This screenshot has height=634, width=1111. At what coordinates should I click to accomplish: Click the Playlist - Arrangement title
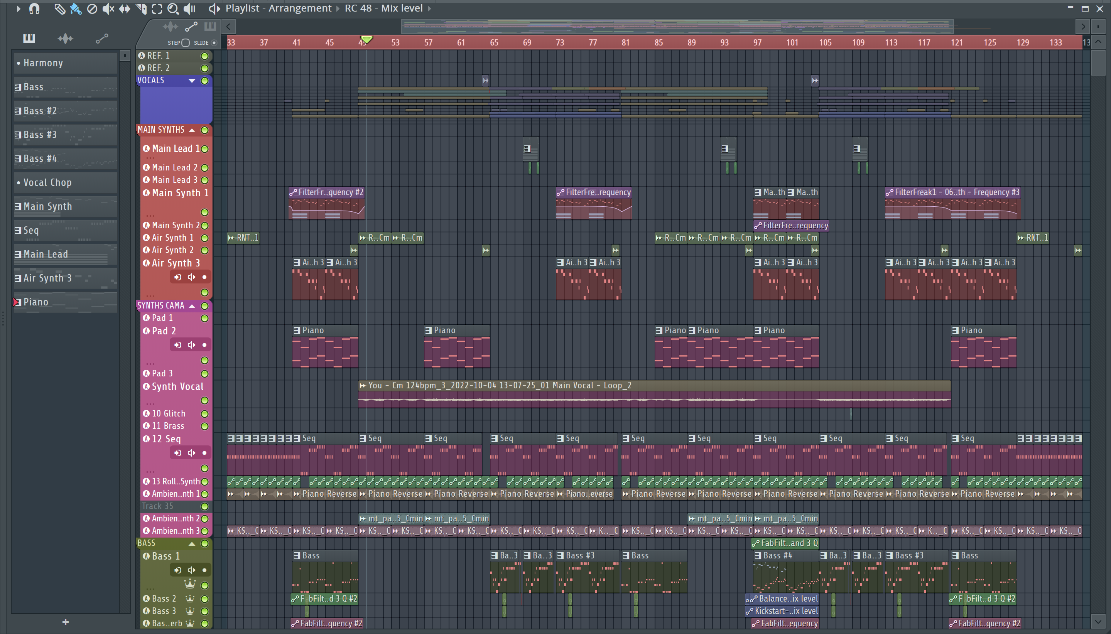278,8
